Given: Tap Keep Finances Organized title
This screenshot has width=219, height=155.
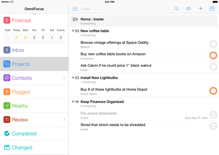Looking at the screenshot, I should 102,102.
